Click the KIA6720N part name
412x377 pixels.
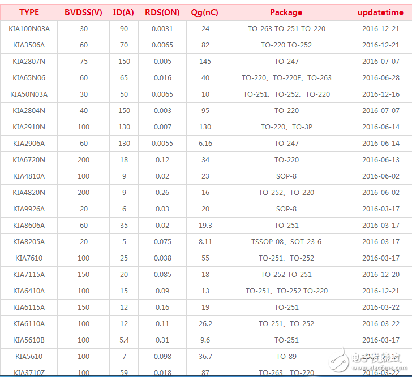(x=29, y=160)
